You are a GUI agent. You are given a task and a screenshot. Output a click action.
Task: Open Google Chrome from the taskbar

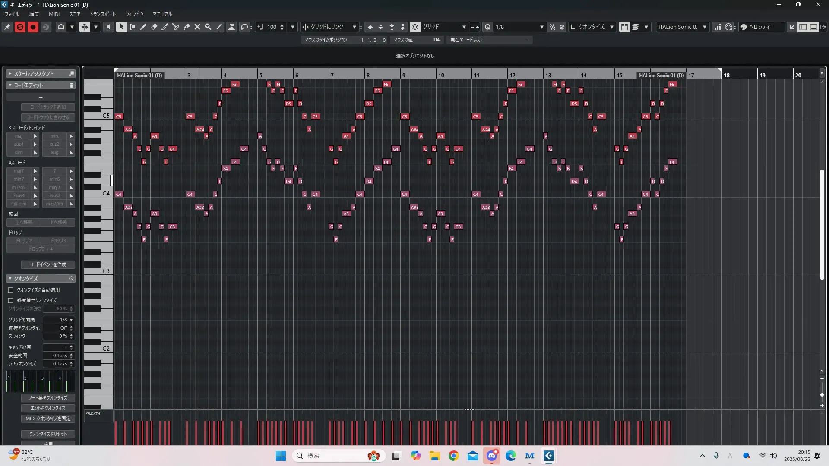[x=453, y=456]
